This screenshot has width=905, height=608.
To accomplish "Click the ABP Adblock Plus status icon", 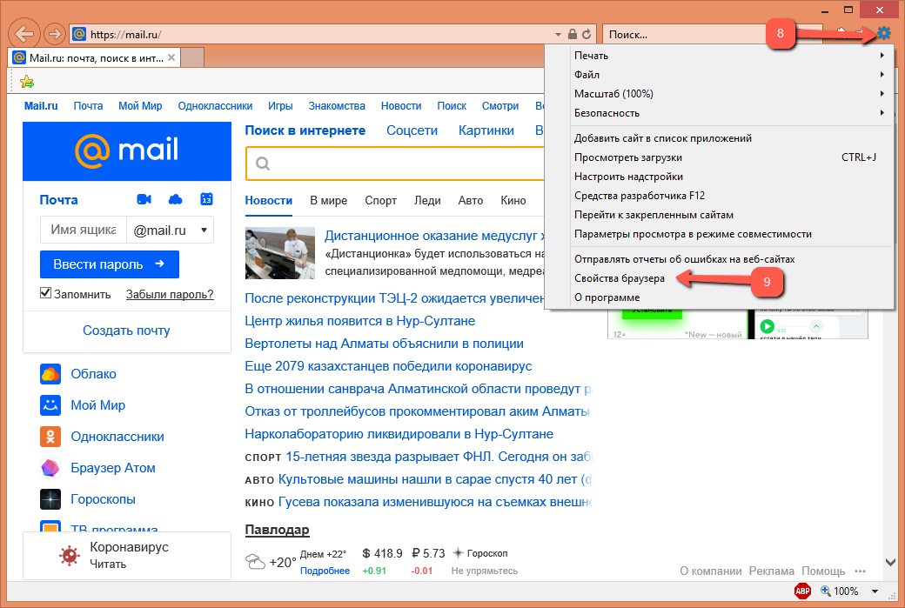I will 803,591.
